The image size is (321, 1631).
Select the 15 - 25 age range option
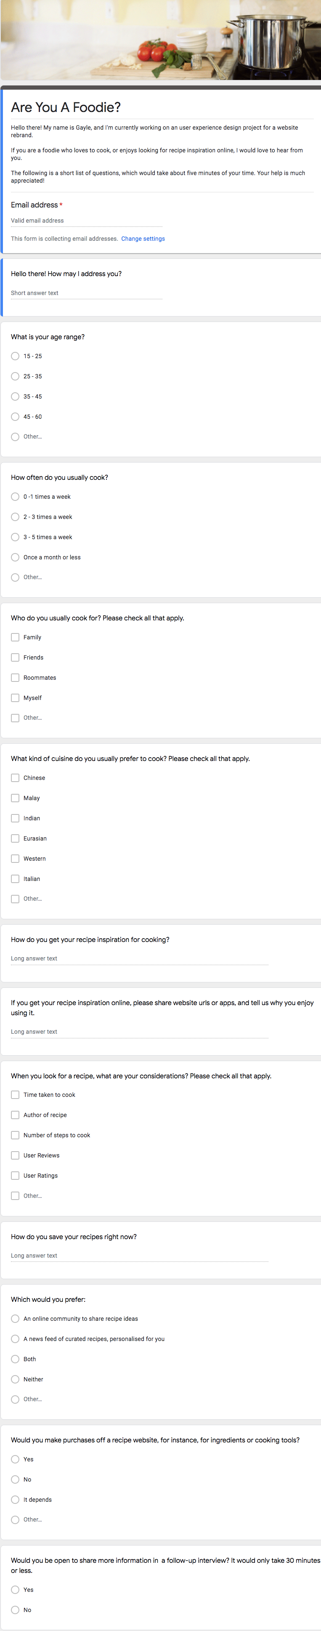tap(15, 357)
